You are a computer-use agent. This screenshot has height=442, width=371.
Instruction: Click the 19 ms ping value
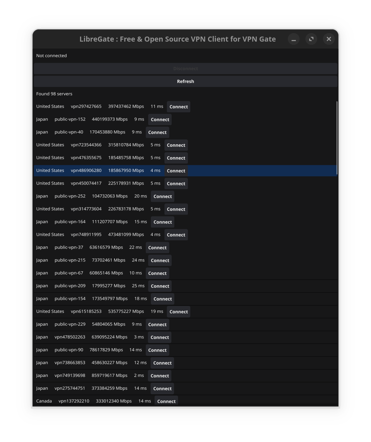tap(157, 311)
